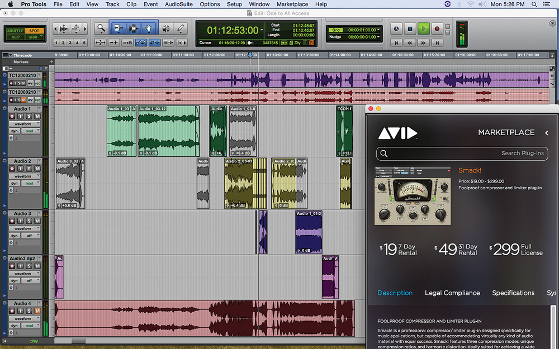Select the Zoomer magnifying glass tool

(x=101, y=28)
